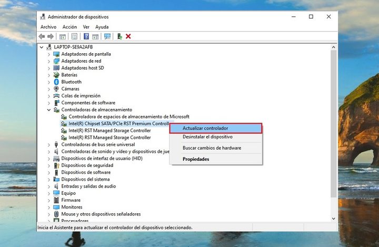Image resolution: width=379 pixels, height=247 pixels.
Task: Expand the Dispositivos del sistema chevron
Action: pyautogui.click(x=49, y=180)
